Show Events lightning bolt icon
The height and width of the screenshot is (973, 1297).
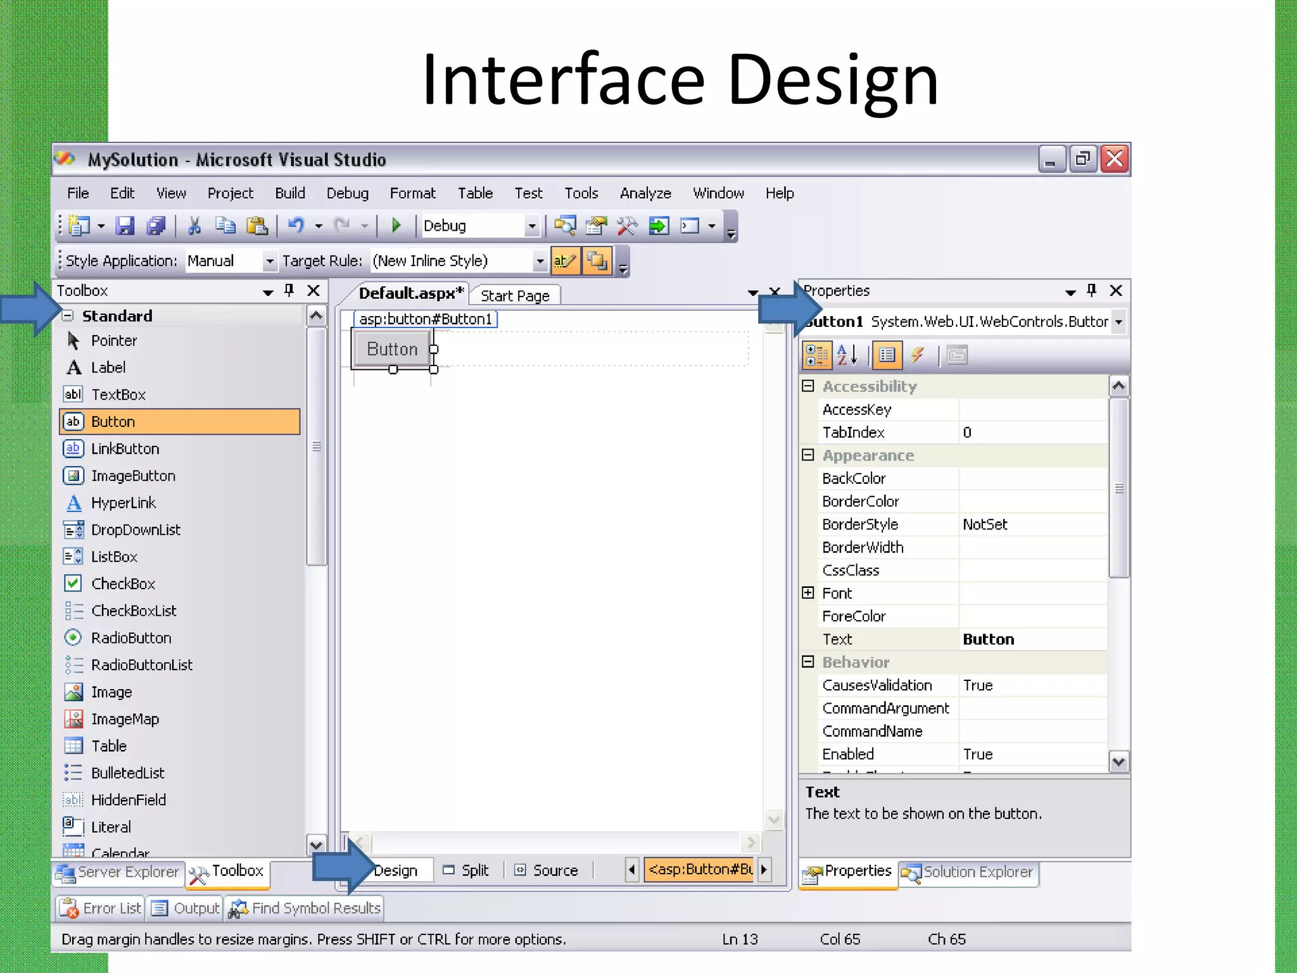917,355
